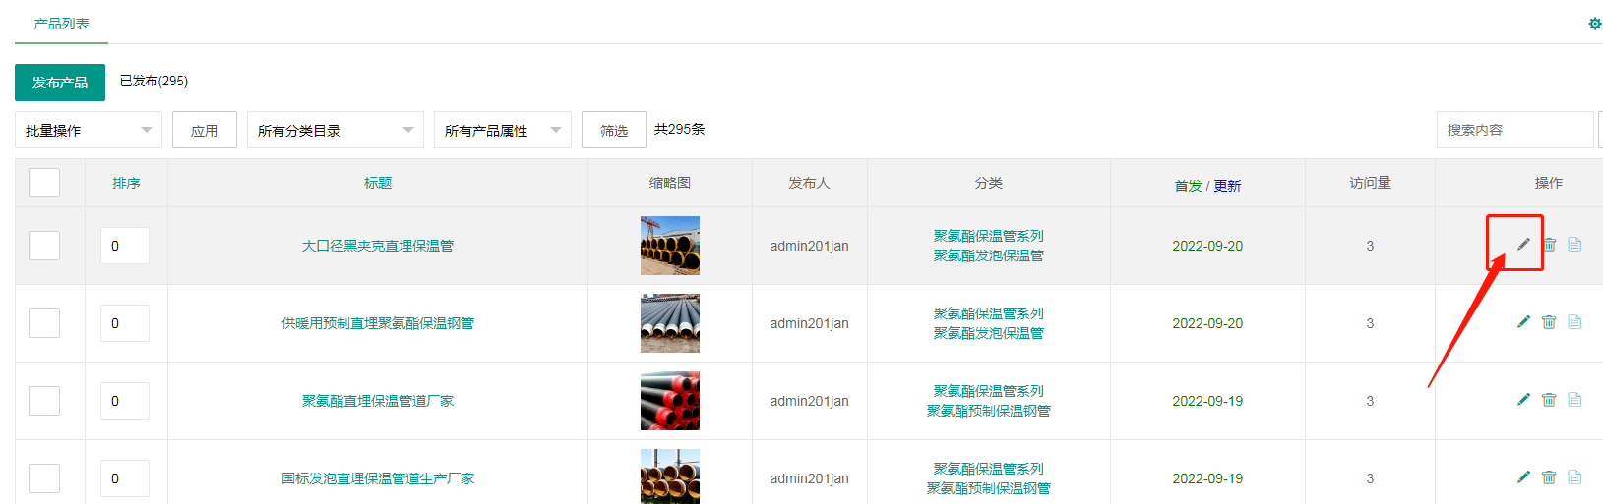This screenshot has height=504, width=1603.
Task: Click trash icon for 大口径黑夹克直埋保温管 row
Action: pos(1549,245)
